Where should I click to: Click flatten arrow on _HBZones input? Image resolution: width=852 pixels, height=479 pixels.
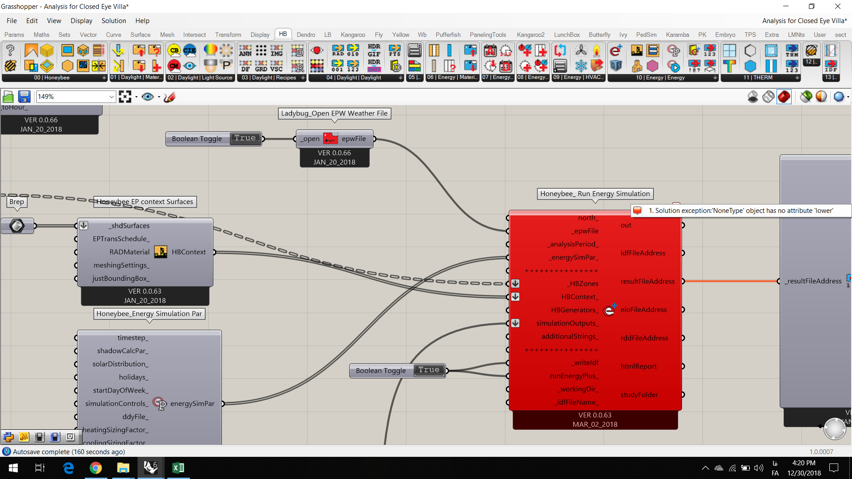pos(515,283)
